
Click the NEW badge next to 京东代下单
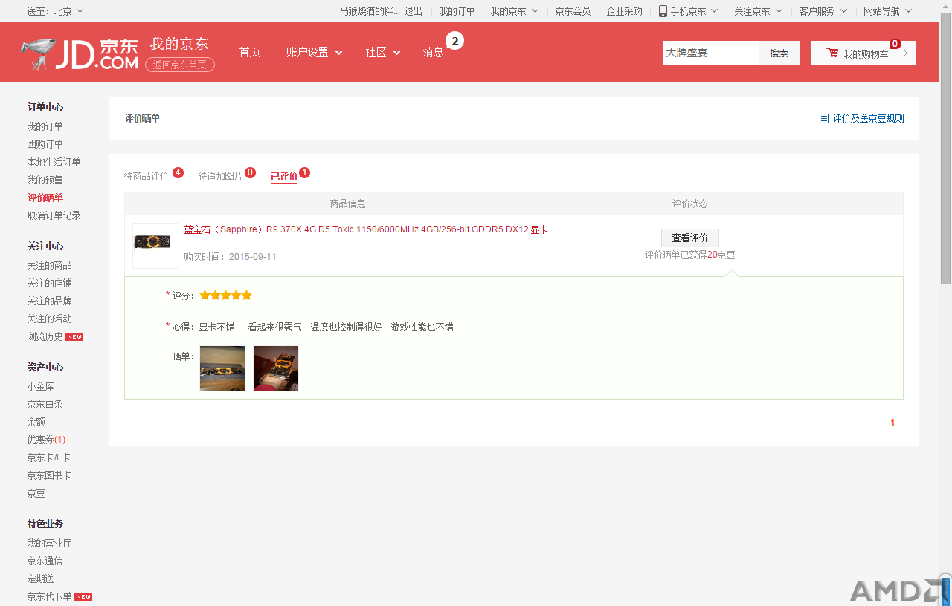(83, 597)
